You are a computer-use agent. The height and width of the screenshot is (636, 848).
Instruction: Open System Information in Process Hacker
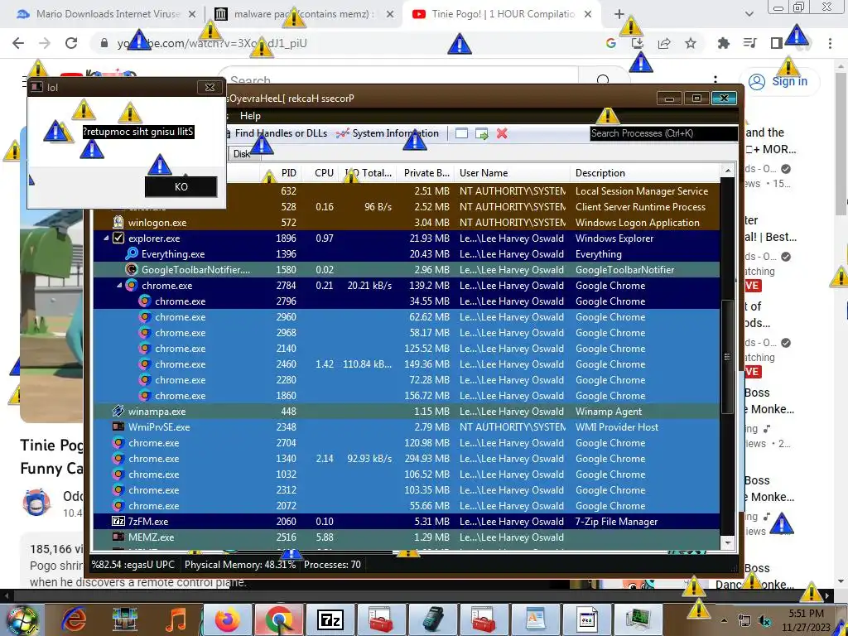[x=388, y=133]
